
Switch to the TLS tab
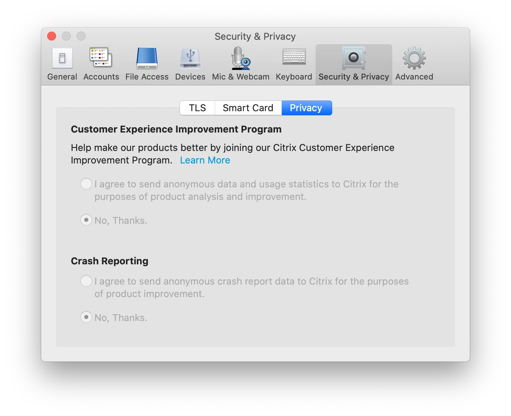pyautogui.click(x=197, y=108)
